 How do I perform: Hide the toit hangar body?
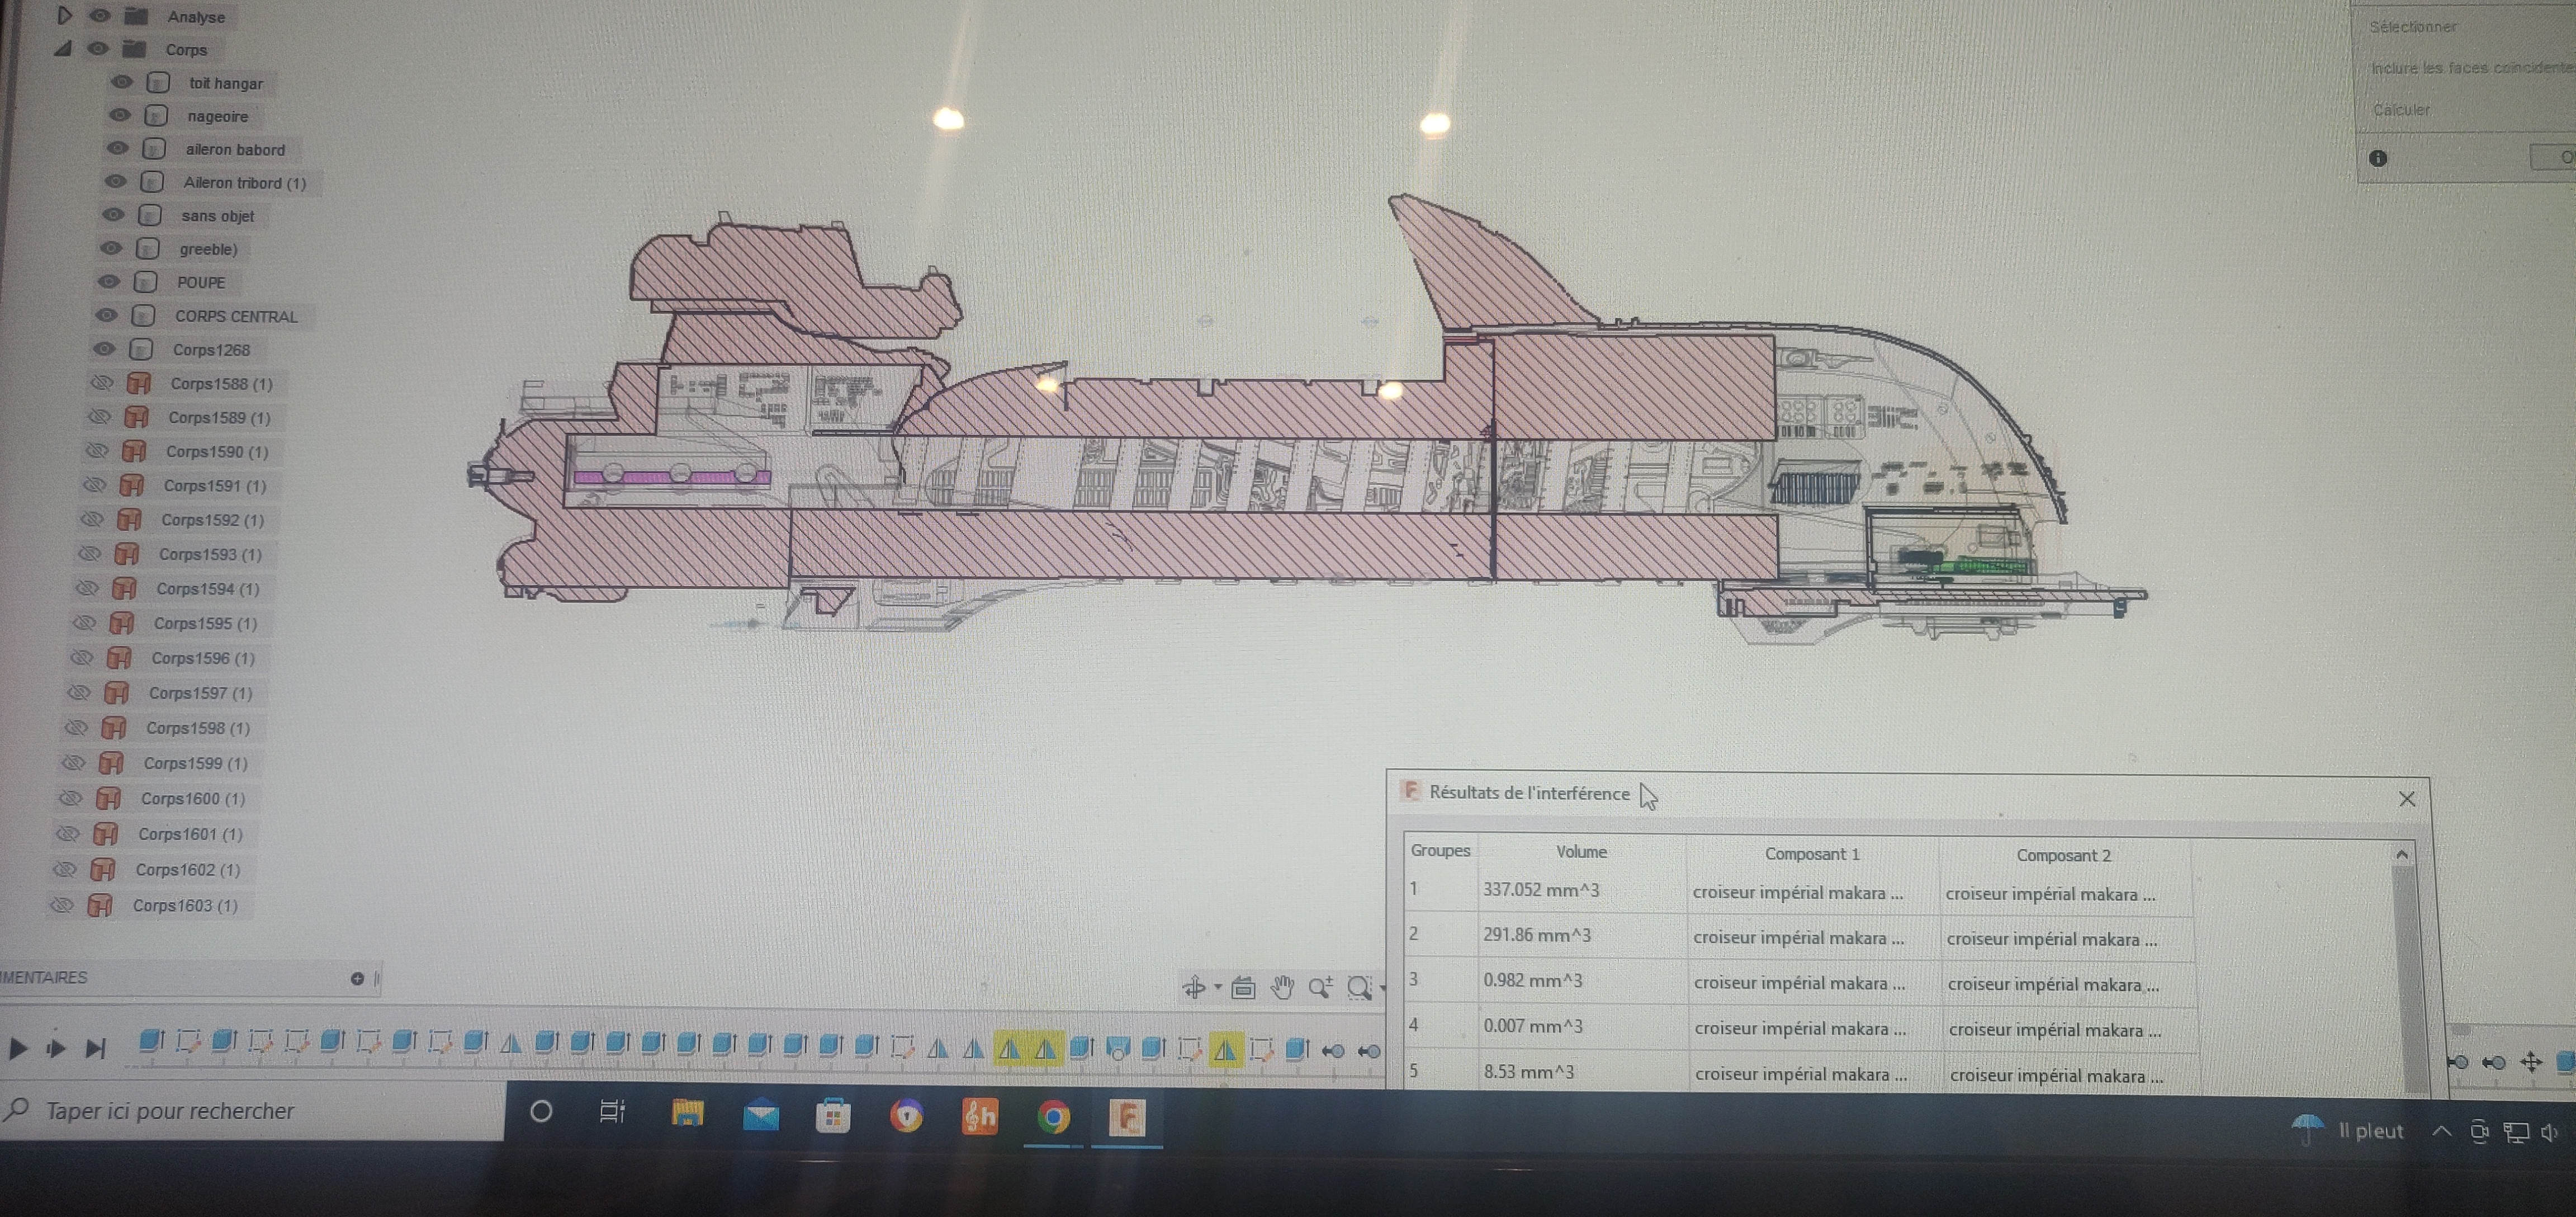pyautogui.click(x=122, y=82)
